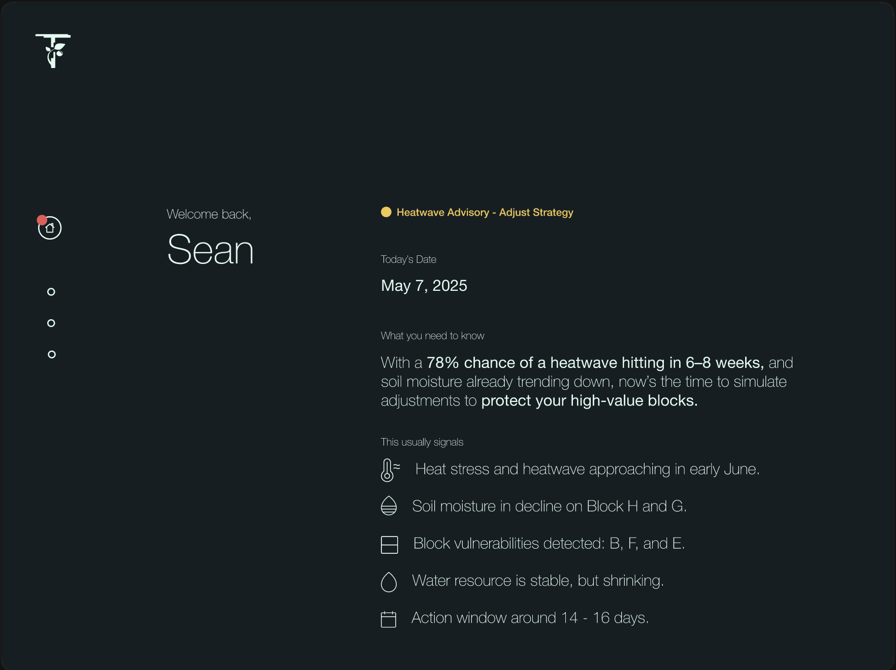The width and height of the screenshot is (896, 670).
Task: Click the thermometer heat stress icon
Action: [390, 470]
